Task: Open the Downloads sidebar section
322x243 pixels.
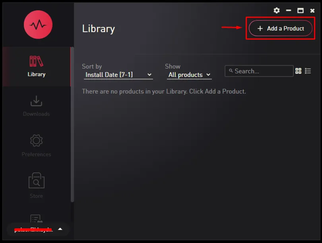Action: tap(36, 106)
